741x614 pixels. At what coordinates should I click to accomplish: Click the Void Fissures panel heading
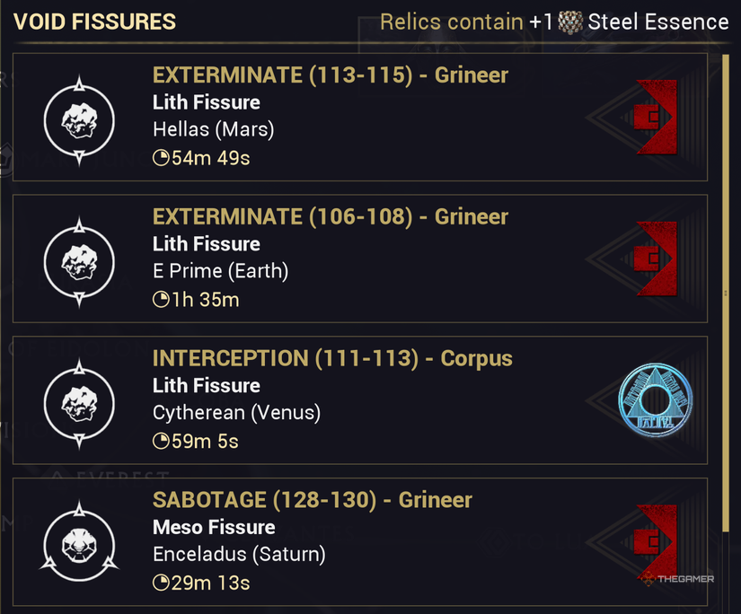pos(94,22)
